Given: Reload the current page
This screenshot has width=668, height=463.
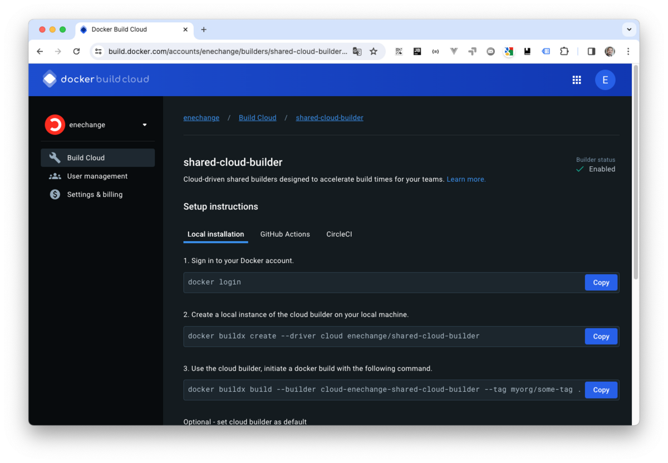Looking at the screenshot, I should point(76,51).
